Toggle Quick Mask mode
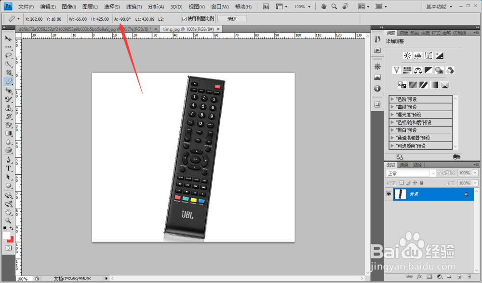 point(8,248)
